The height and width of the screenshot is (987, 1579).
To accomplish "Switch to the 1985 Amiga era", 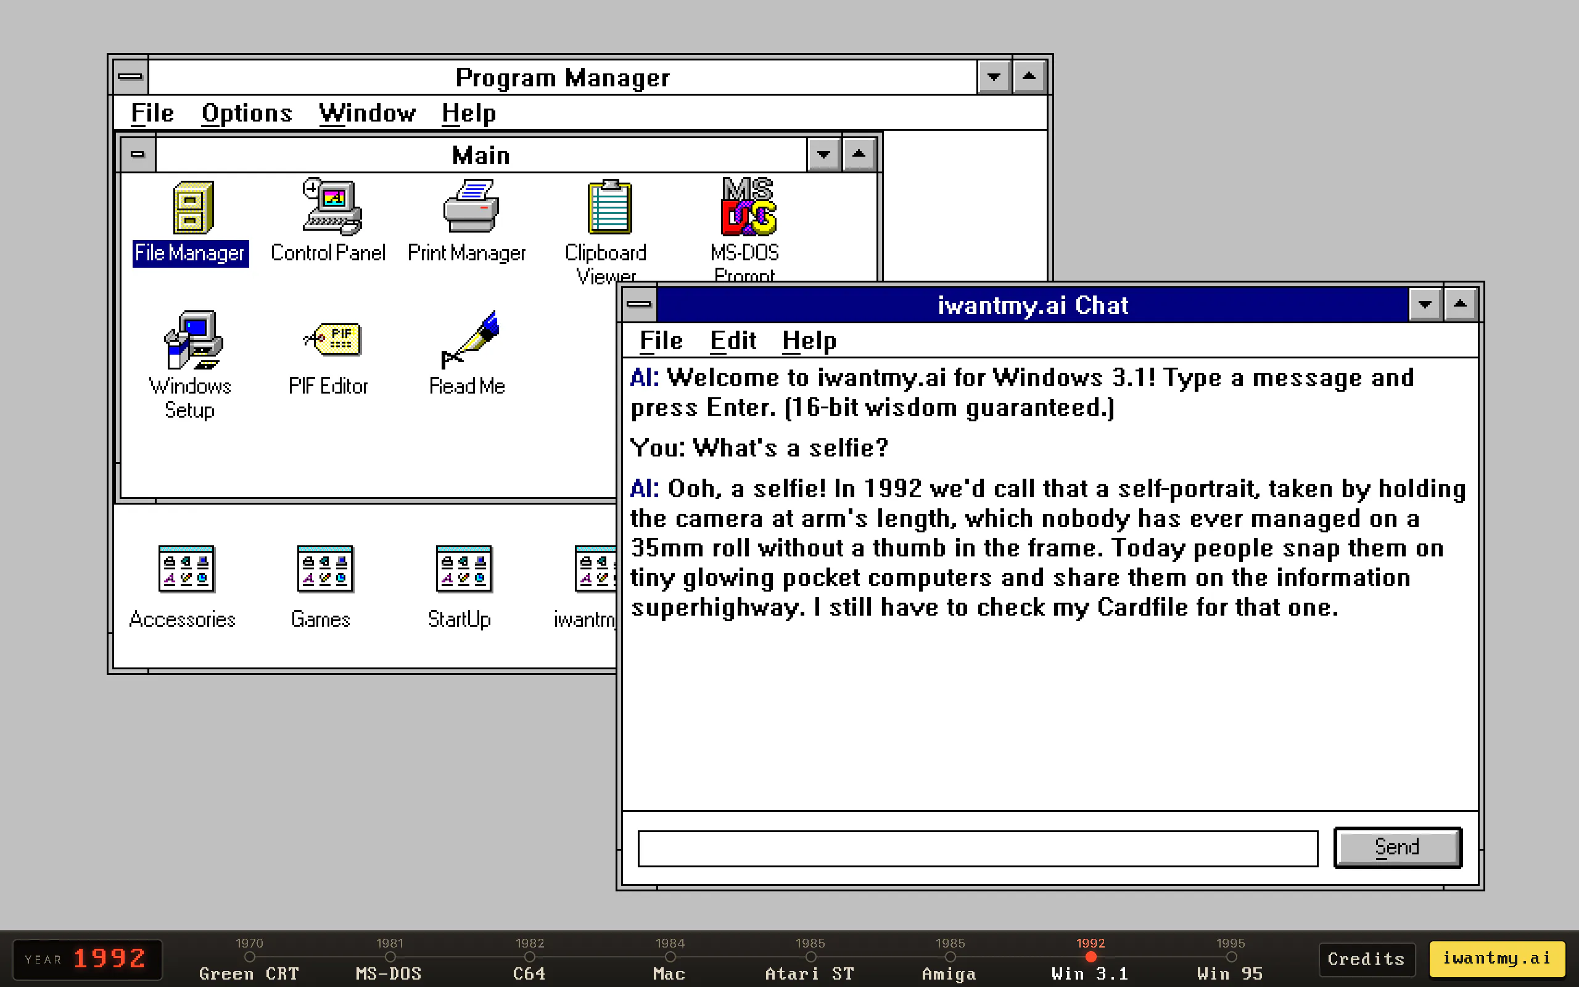I will coord(950,960).
